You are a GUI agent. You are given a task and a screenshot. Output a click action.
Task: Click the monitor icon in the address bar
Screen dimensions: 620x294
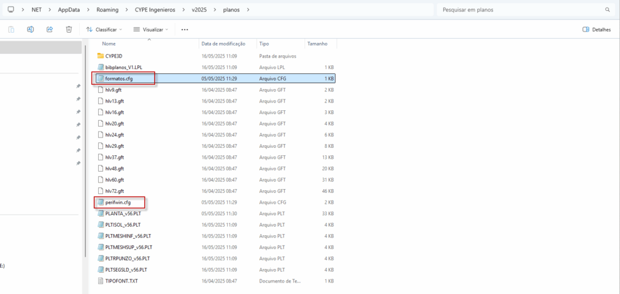coord(10,10)
